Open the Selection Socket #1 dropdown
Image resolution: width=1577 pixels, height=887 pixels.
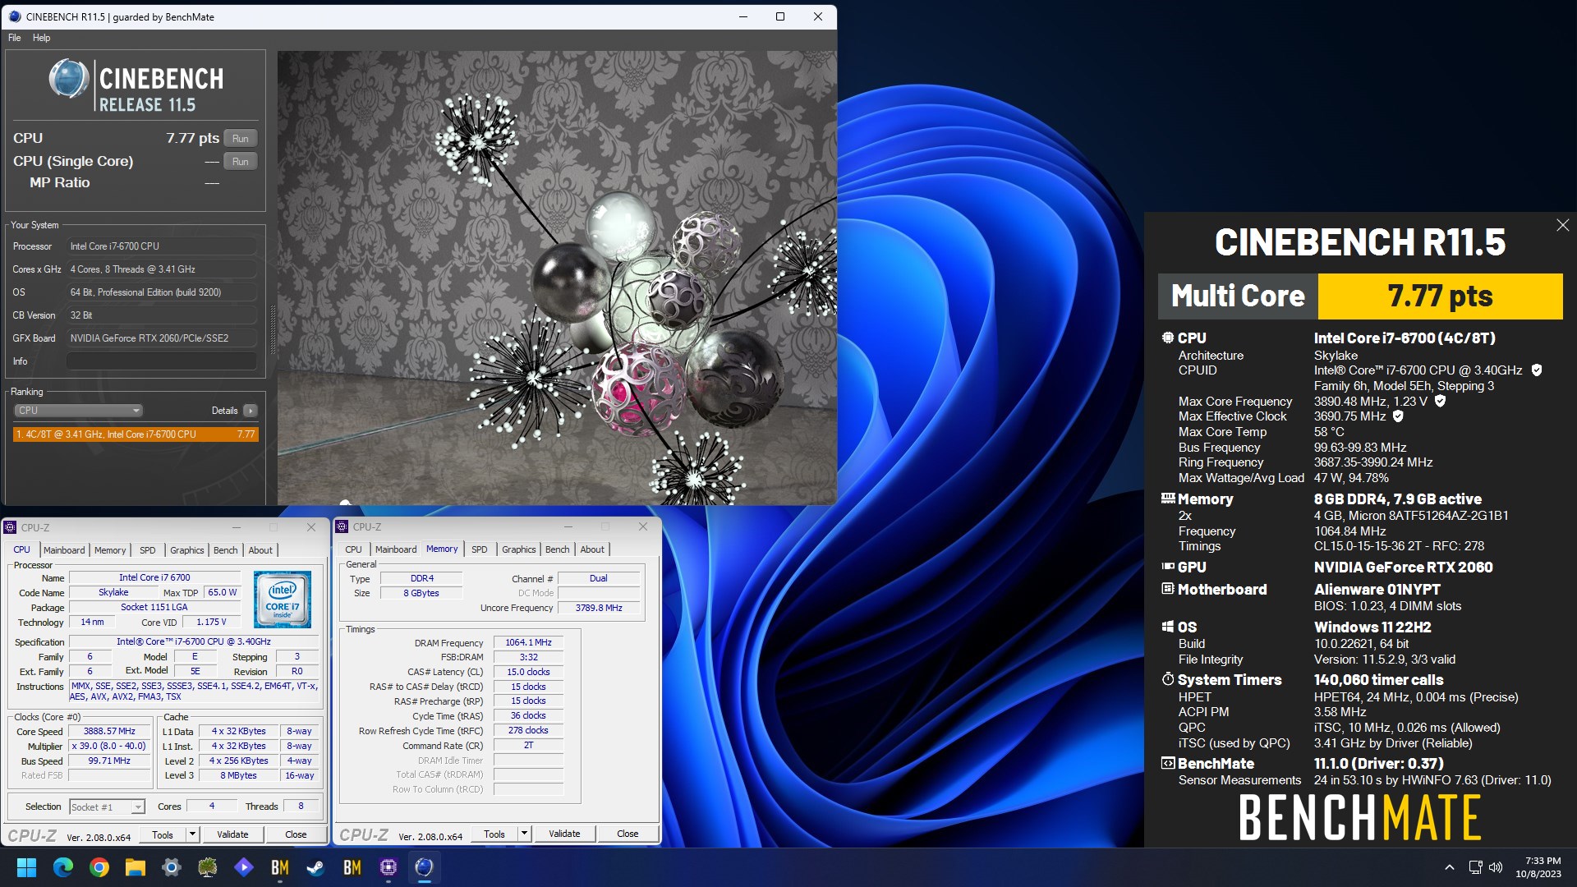tap(108, 807)
